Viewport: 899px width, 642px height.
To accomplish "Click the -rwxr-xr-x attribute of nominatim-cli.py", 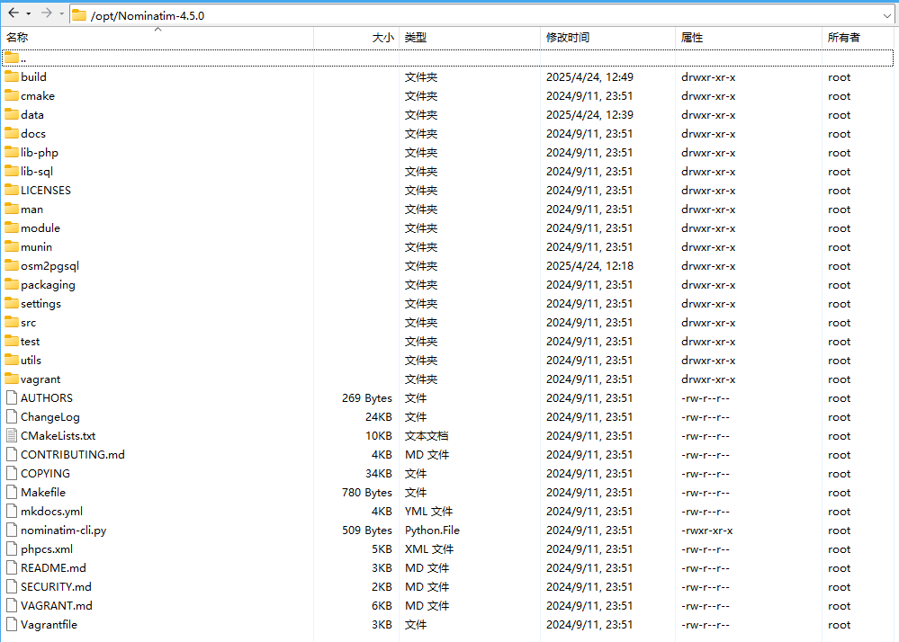I will point(707,531).
